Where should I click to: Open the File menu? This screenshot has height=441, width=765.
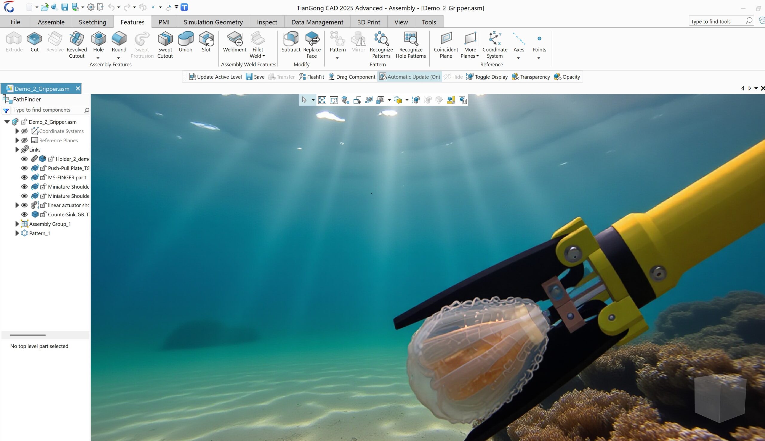pos(15,22)
